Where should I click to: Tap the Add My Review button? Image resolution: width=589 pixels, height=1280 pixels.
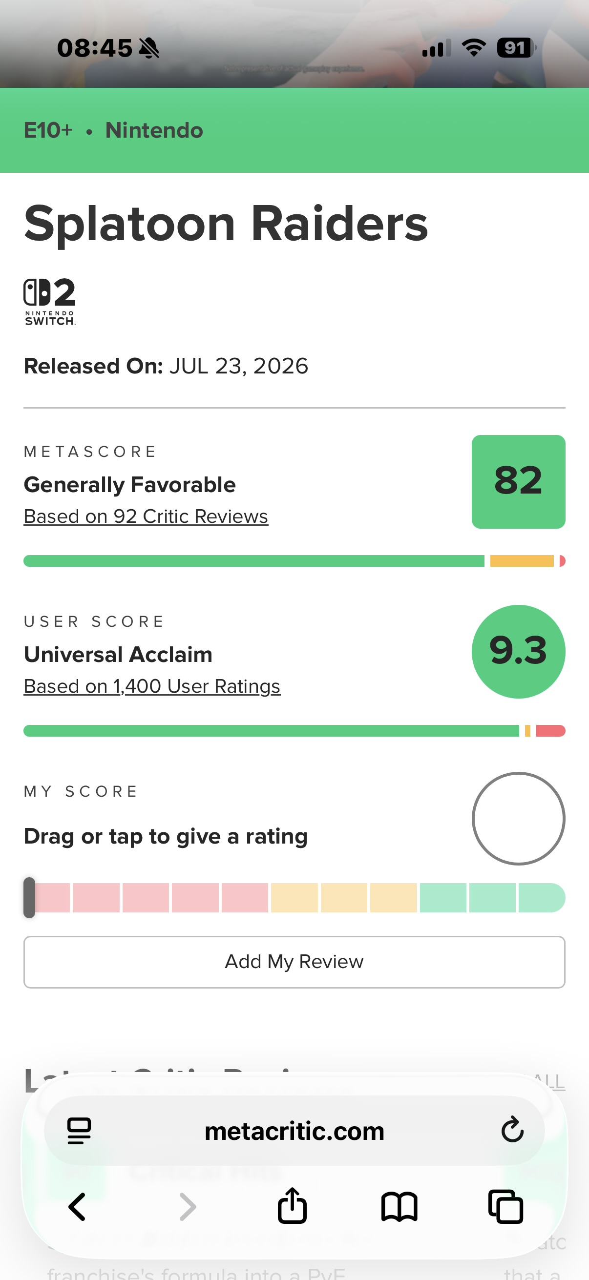294,962
